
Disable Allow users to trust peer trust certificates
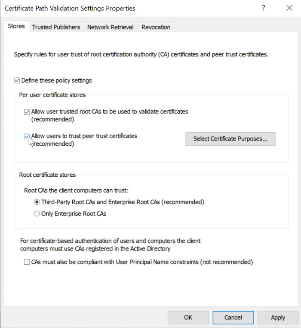[27, 136]
